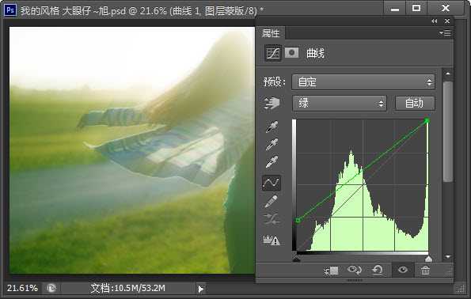471x299 pixels.
Task: Click the panel bottom resize grip
Action: 355,280
